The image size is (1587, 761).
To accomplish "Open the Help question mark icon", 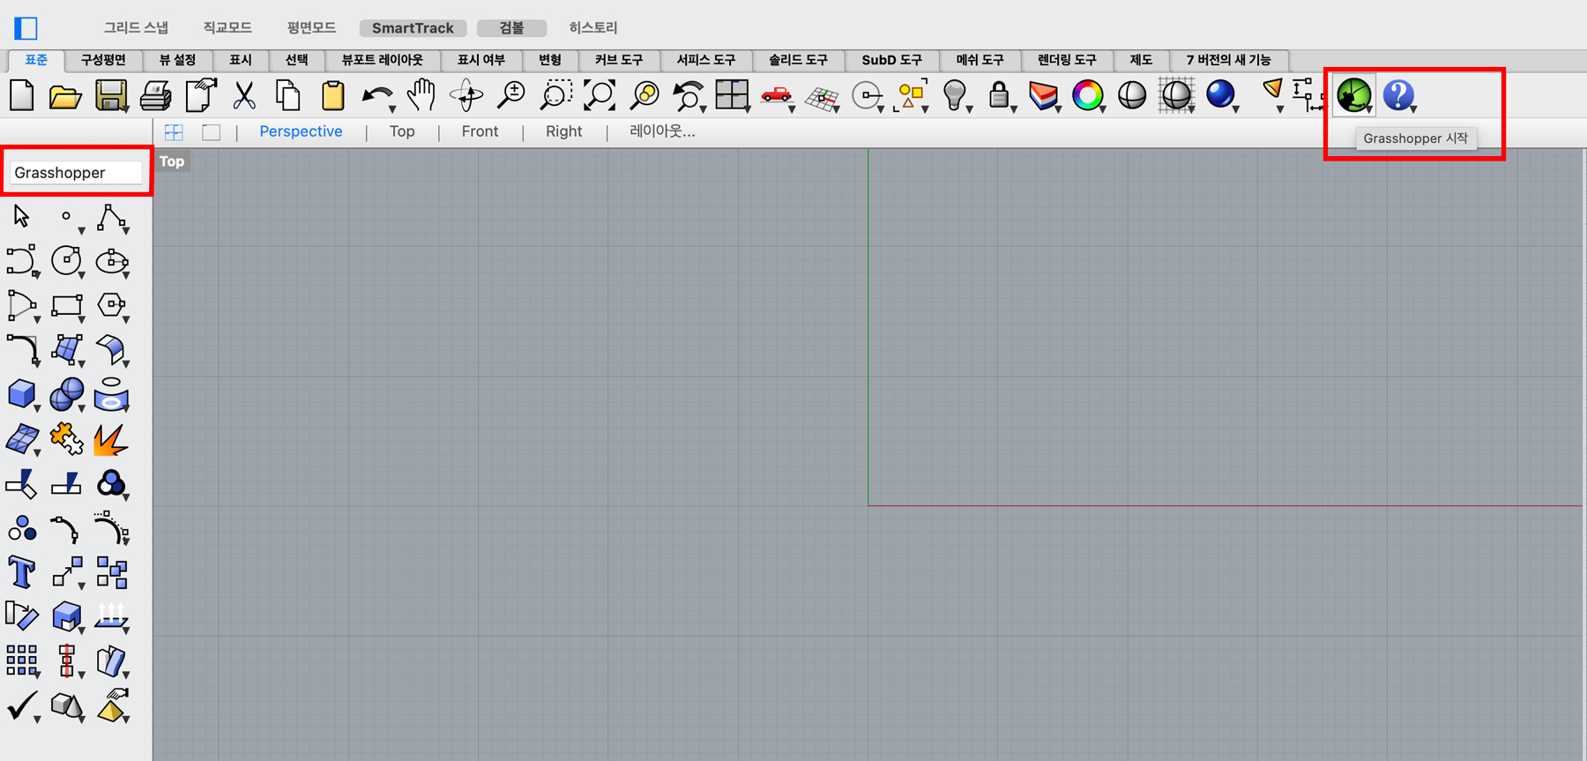I will point(1397,94).
